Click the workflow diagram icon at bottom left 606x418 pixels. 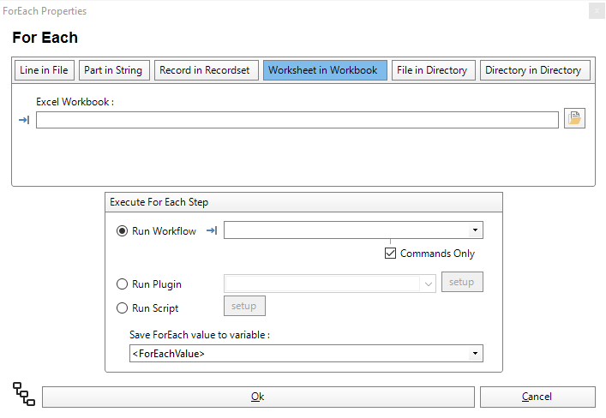click(x=24, y=394)
